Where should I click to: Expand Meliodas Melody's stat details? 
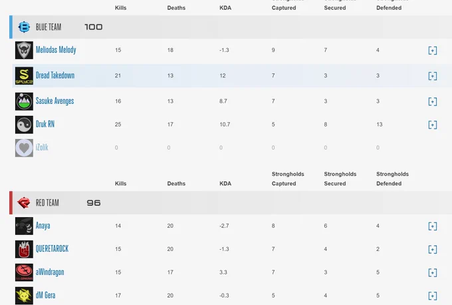(433, 50)
